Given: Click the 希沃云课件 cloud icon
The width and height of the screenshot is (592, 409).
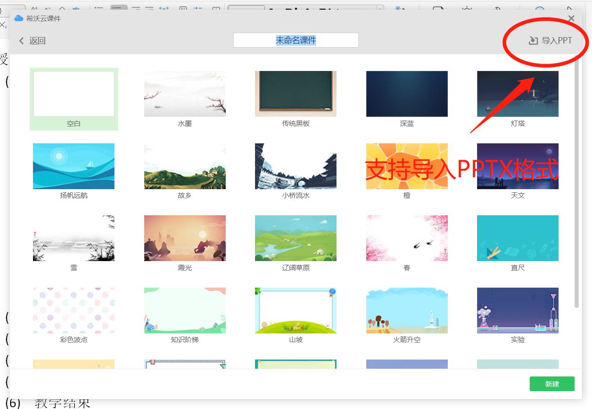Looking at the screenshot, I should pos(19,18).
